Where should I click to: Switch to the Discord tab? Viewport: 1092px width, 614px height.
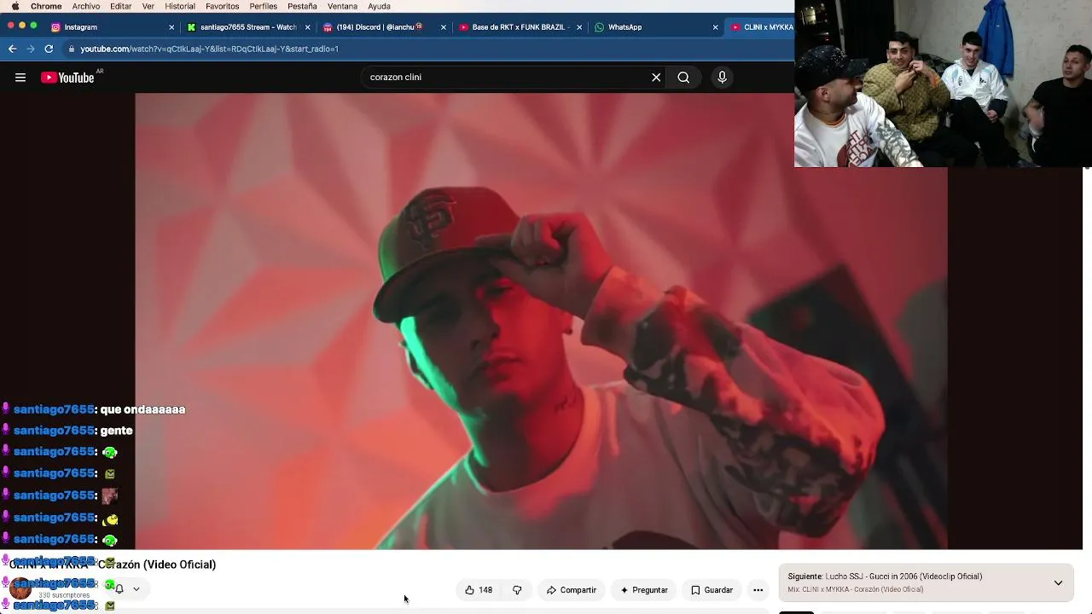tap(383, 27)
